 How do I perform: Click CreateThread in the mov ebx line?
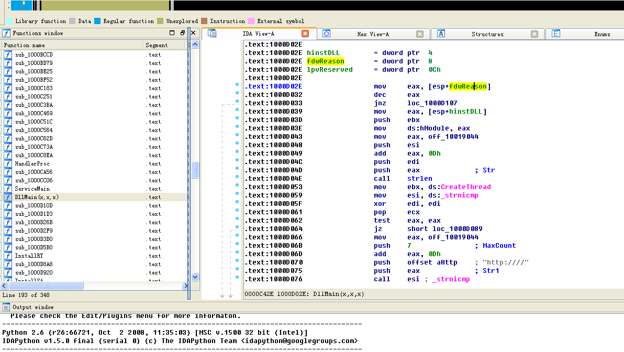click(465, 187)
